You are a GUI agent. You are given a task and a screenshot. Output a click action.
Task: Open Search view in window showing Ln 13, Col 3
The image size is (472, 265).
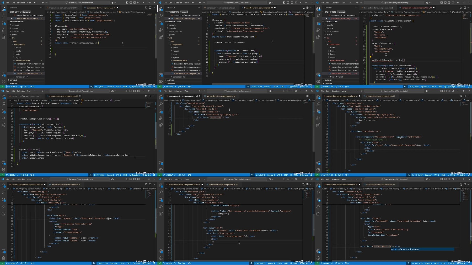(3, 16)
